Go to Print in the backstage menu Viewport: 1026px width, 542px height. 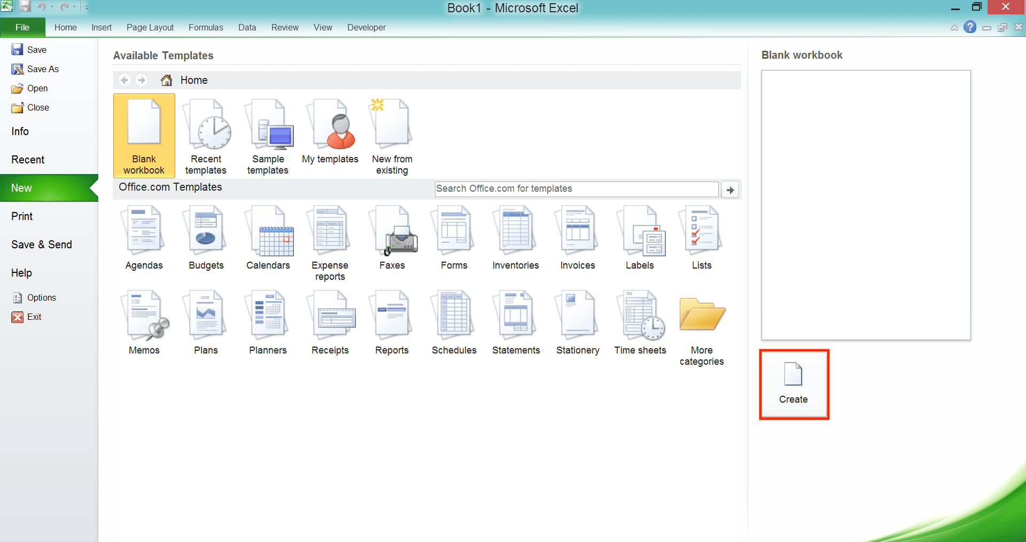click(22, 216)
